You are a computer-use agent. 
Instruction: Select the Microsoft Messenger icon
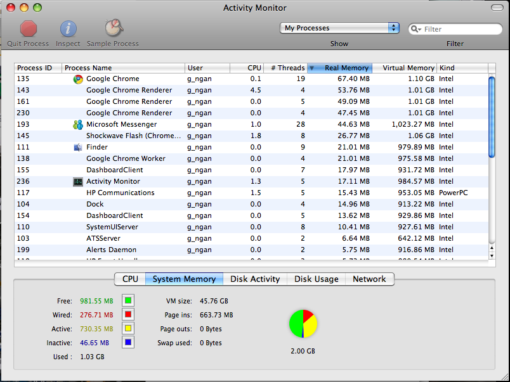click(78, 124)
